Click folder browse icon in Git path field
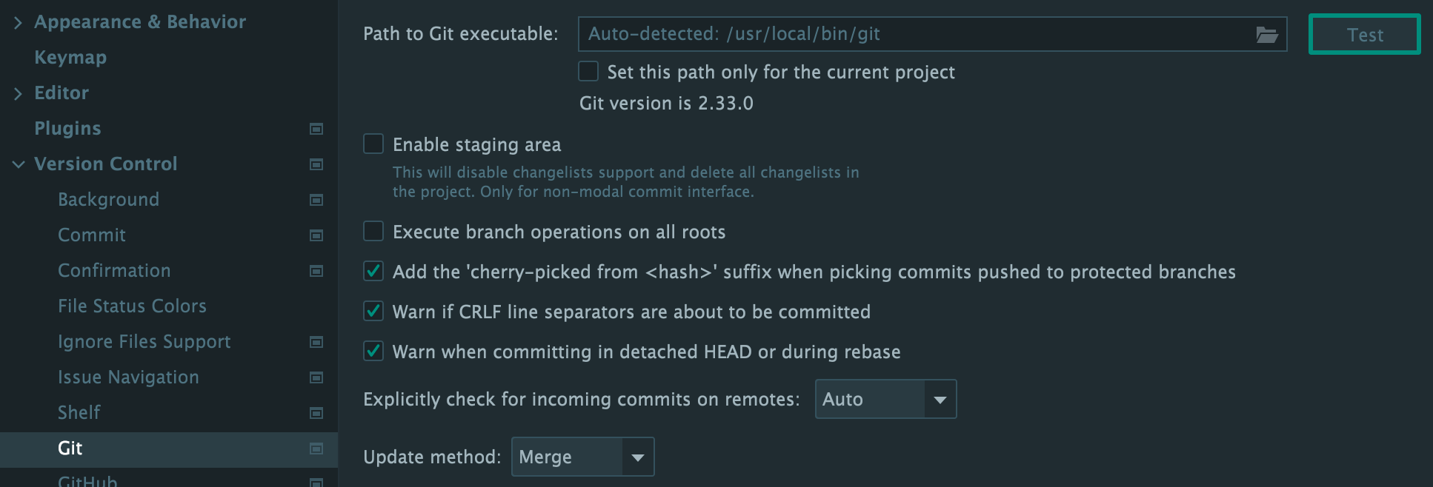The width and height of the screenshot is (1433, 487). (1266, 35)
